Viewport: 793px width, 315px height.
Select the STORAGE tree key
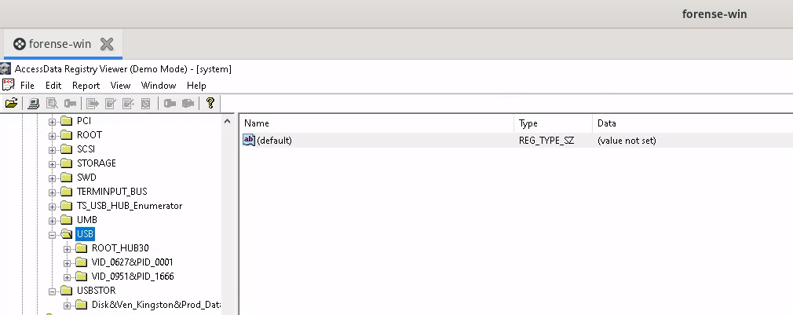(x=96, y=163)
